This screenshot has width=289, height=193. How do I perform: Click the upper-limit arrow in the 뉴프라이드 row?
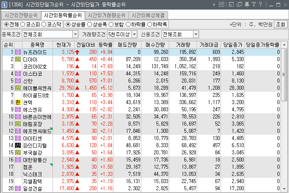pyautogui.click(x=77, y=52)
